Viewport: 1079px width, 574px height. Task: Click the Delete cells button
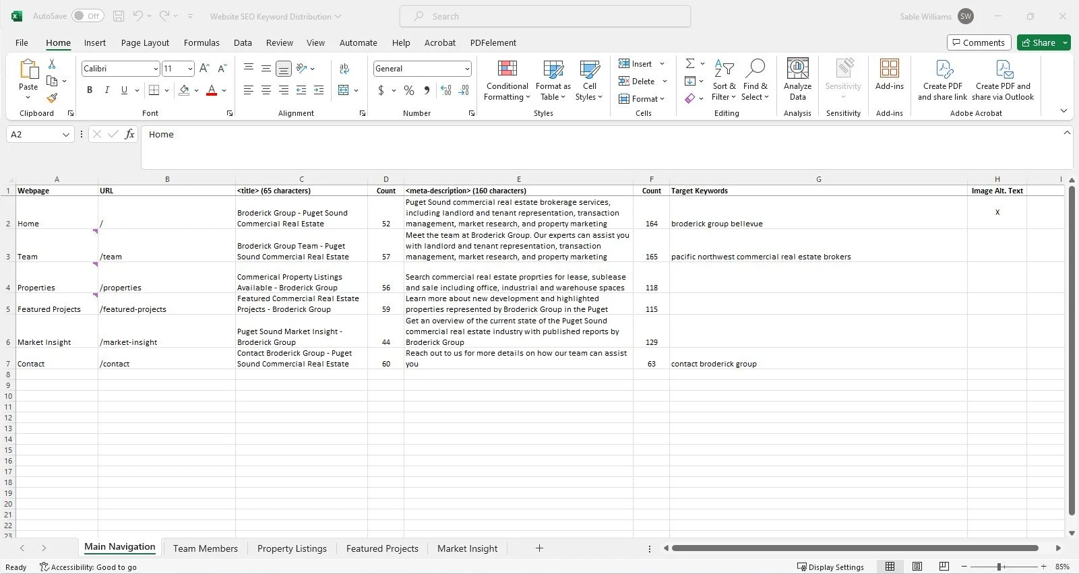(x=637, y=81)
